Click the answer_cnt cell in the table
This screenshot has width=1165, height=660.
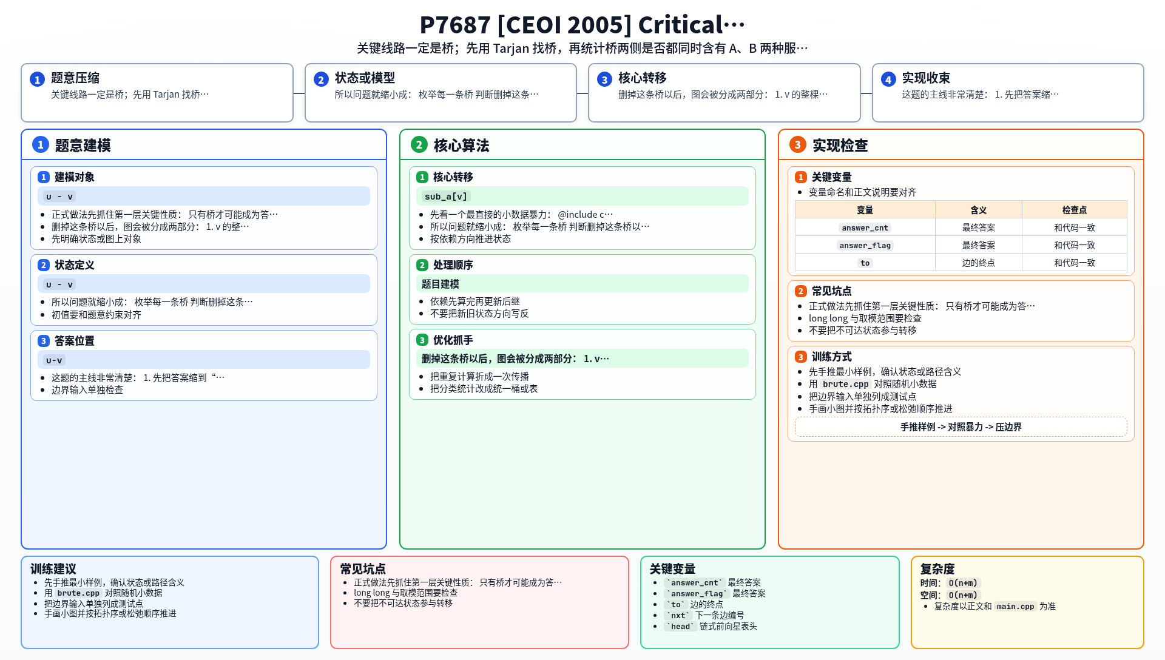pos(865,227)
